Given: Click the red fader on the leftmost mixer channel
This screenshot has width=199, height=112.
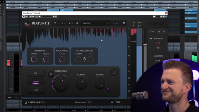Looking at the screenshot, I should (x=9, y=63).
